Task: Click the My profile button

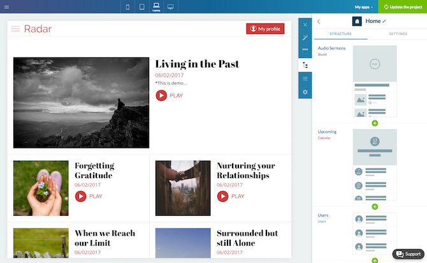Action: (x=265, y=29)
